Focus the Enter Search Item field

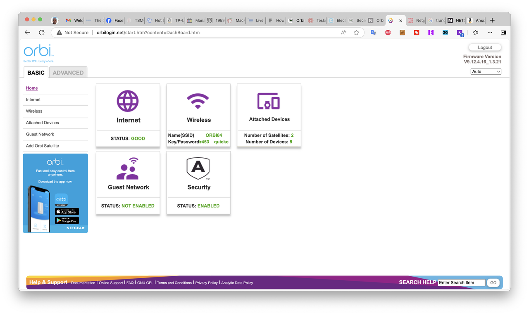(462, 283)
